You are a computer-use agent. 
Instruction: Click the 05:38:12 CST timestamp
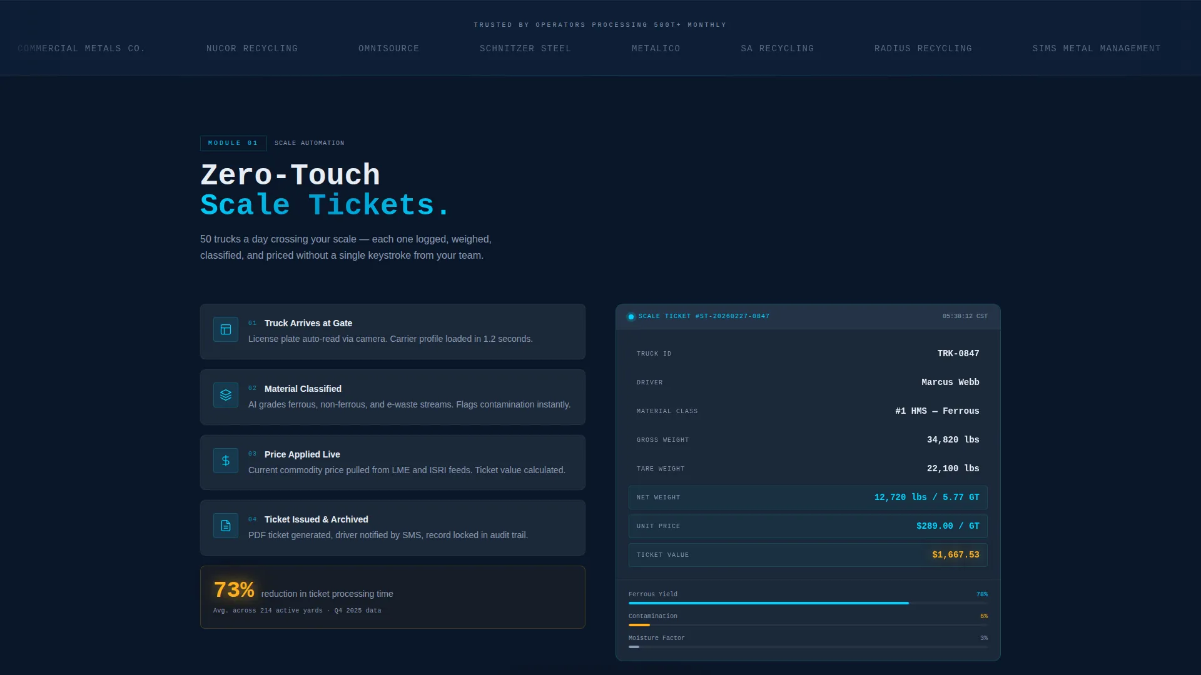(965, 316)
